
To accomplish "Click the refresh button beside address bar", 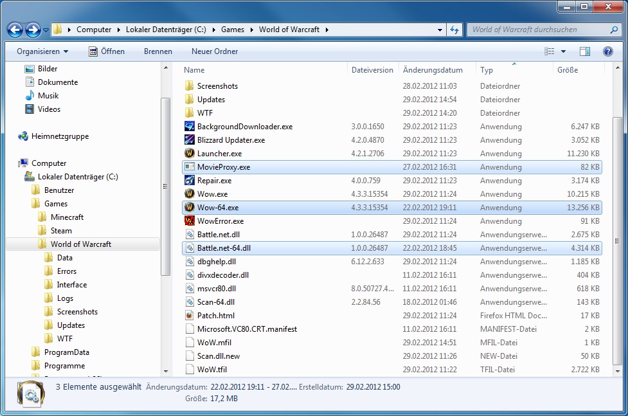I will coord(454,30).
